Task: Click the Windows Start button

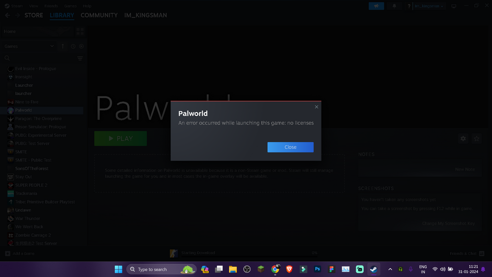Action: (x=118, y=269)
